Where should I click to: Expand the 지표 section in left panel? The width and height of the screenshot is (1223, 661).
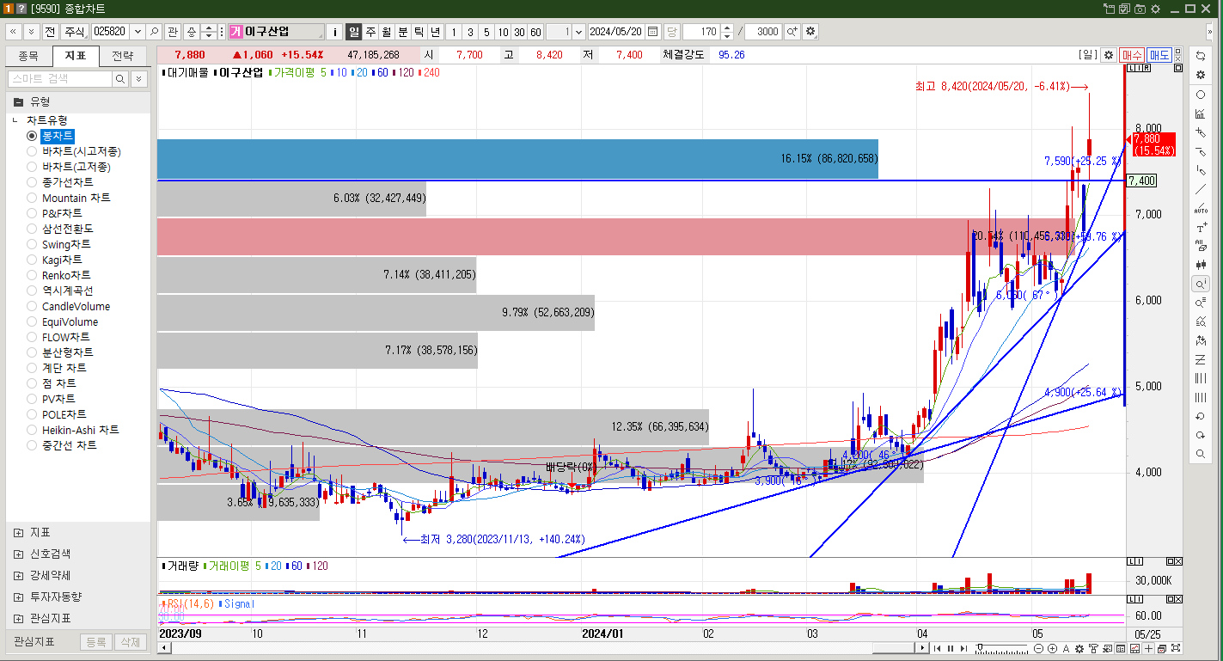click(19, 532)
